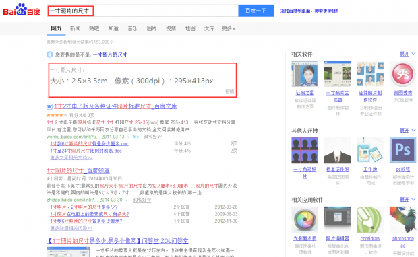Click the coreldraw text link

click(x=370, y=239)
